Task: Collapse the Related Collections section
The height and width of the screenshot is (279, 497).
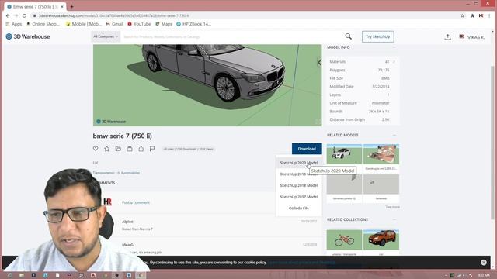Action: (x=394, y=219)
